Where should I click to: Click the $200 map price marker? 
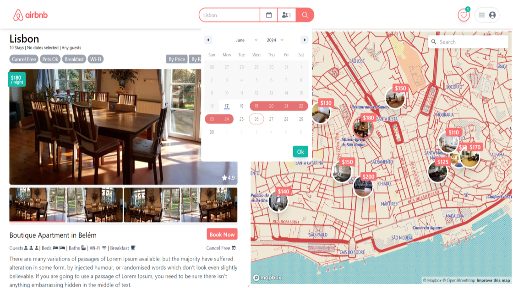[x=368, y=177]
